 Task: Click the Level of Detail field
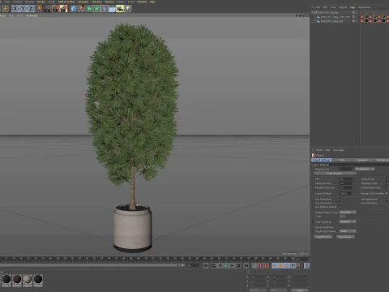[x=346, y=194]
